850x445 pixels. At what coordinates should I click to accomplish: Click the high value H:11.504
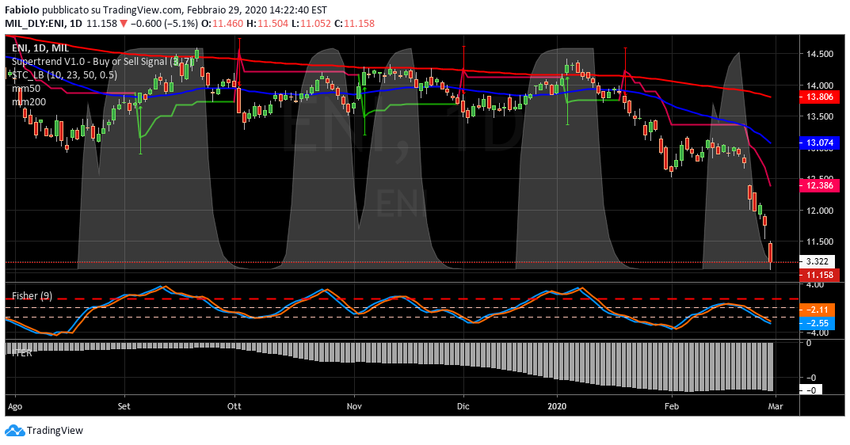tap(265, 23)
